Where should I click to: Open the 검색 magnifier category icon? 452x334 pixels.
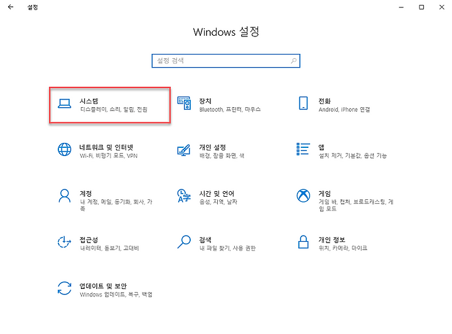tap(184, 242)
